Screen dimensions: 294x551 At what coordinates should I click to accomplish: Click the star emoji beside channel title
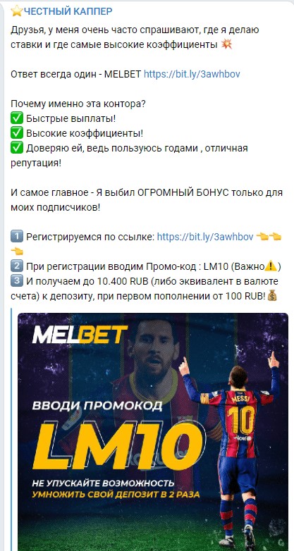(x=16, y=11)
